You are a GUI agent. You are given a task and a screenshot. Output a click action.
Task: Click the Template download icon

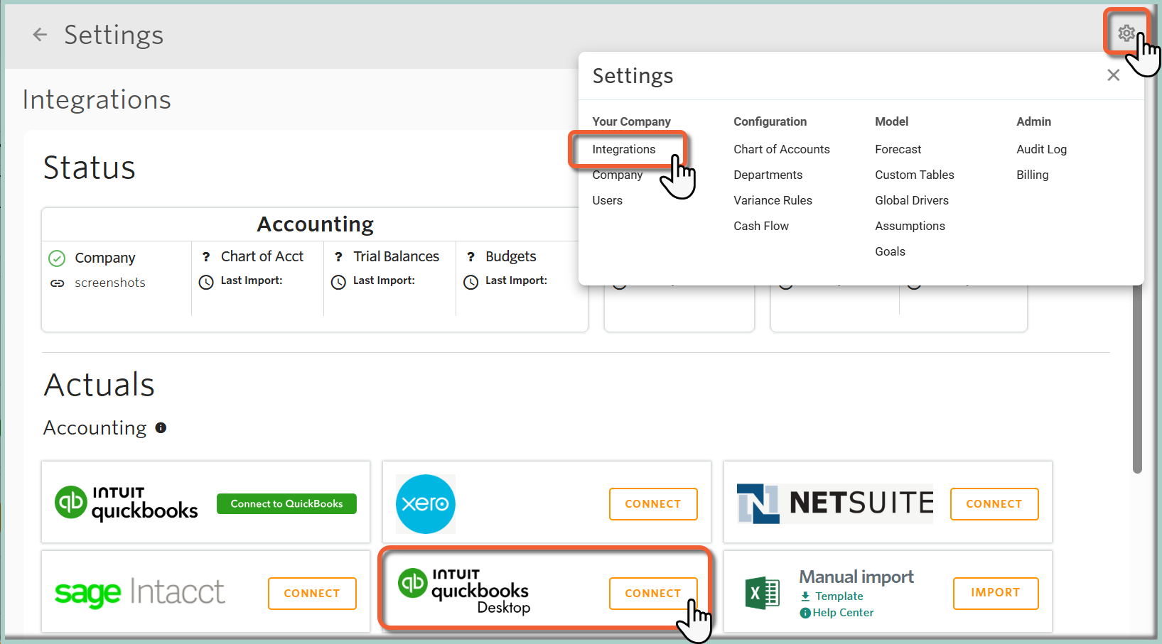805,596
